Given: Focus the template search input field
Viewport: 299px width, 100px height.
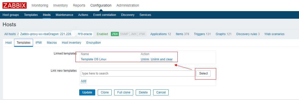Looking at the screenshot, I should point(138,73).
